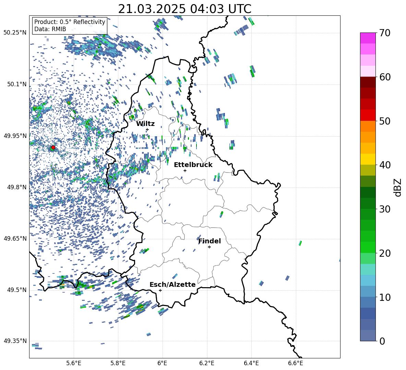Image resolution: width=406 pixels, height=370 pixels.
Task: Click the Esch/Alzette city label
Action: (172, 284)
